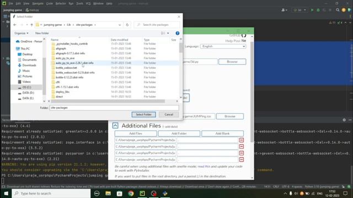353x198 pixels.
Task: Select the deploy_libs folder
Action: click(x=62, y=92)
